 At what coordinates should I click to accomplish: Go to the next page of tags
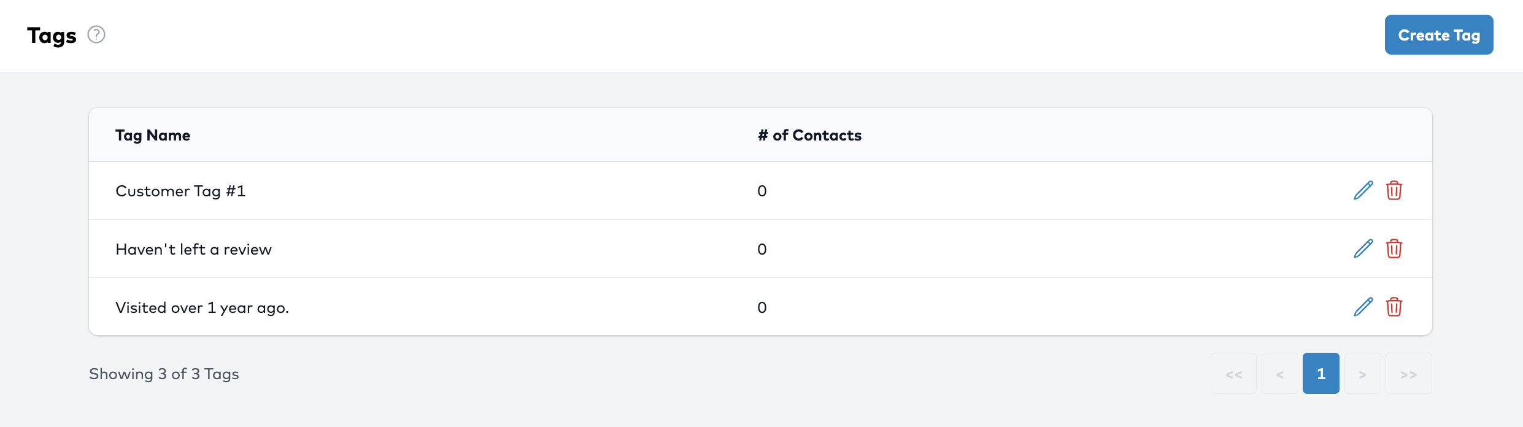(1362, 374)
